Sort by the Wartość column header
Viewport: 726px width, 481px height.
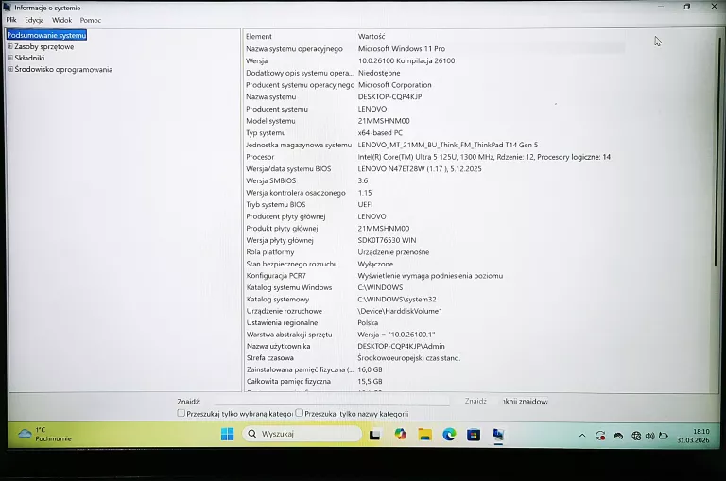click(372, 36)
